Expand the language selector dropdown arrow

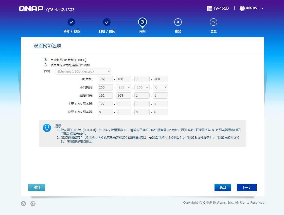tap(262, 8)
